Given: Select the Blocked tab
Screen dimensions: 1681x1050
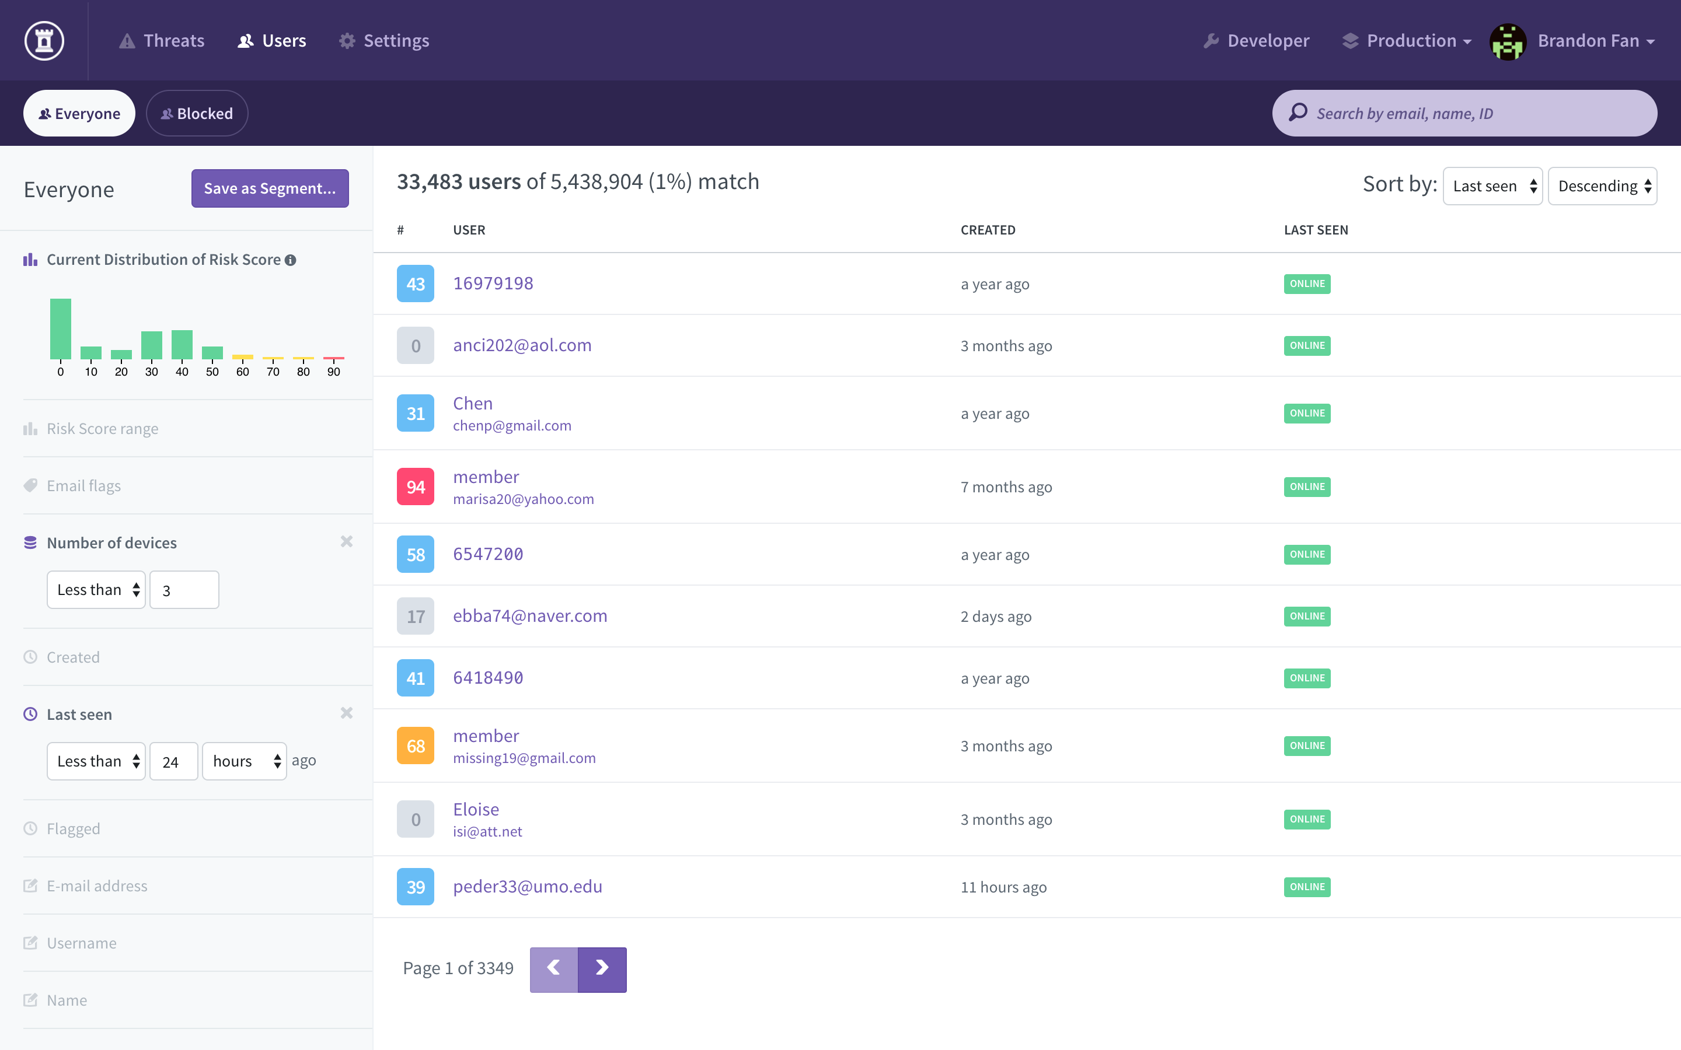Looking at the screenshot, I should point(197,113).
